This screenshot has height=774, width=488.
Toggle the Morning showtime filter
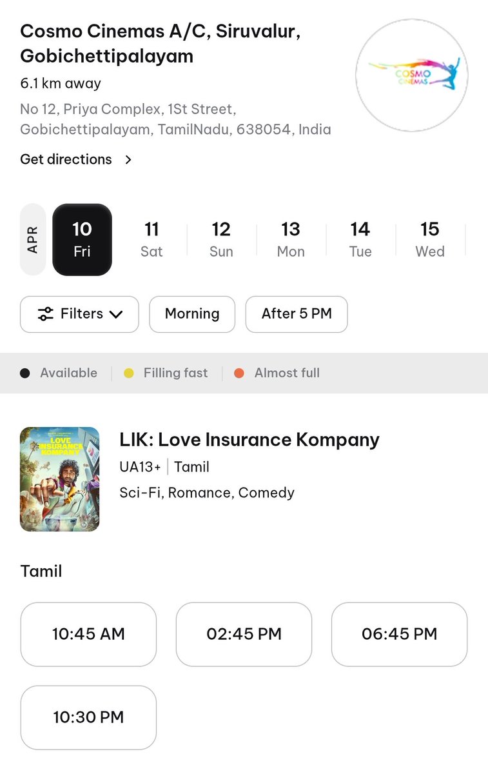[x=192, y=314]
